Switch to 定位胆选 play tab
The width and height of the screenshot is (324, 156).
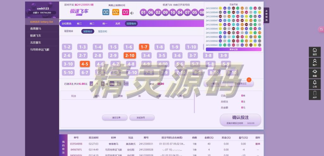(66, 23)
